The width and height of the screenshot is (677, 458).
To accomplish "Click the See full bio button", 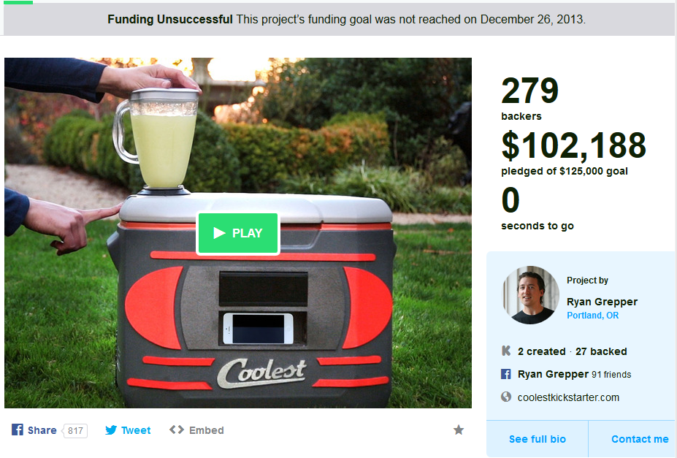I will pyautogui.click(x=537, y=439).
